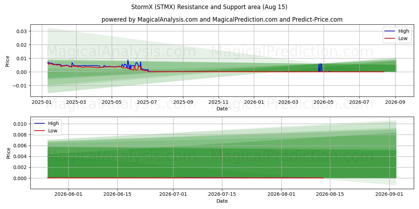Click the '2025-09' tick label on top chart
The image size is (419, 209).
click(x=183, y=102)
